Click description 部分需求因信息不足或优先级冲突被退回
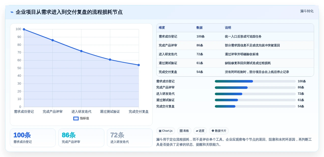The height and width of the screenshot is (157, 324). pos(252,45)
